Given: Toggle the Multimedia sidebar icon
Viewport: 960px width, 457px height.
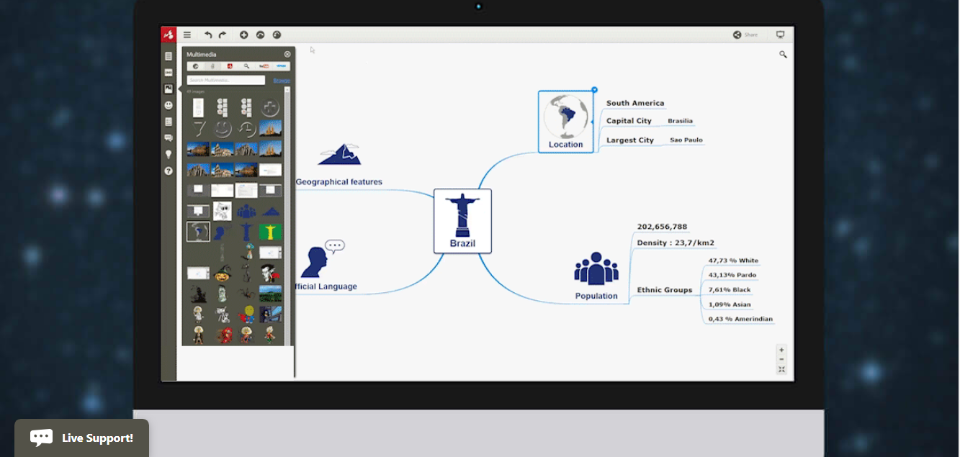Looking at the screenshot, I should 169,89.
